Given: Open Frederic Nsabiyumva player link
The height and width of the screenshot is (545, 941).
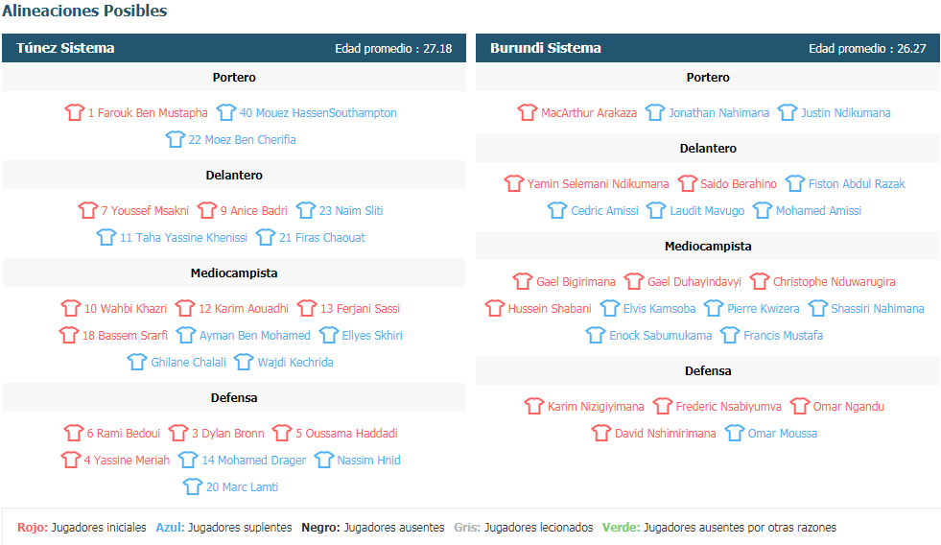Looking at the screenshot, I should [729, 406].
